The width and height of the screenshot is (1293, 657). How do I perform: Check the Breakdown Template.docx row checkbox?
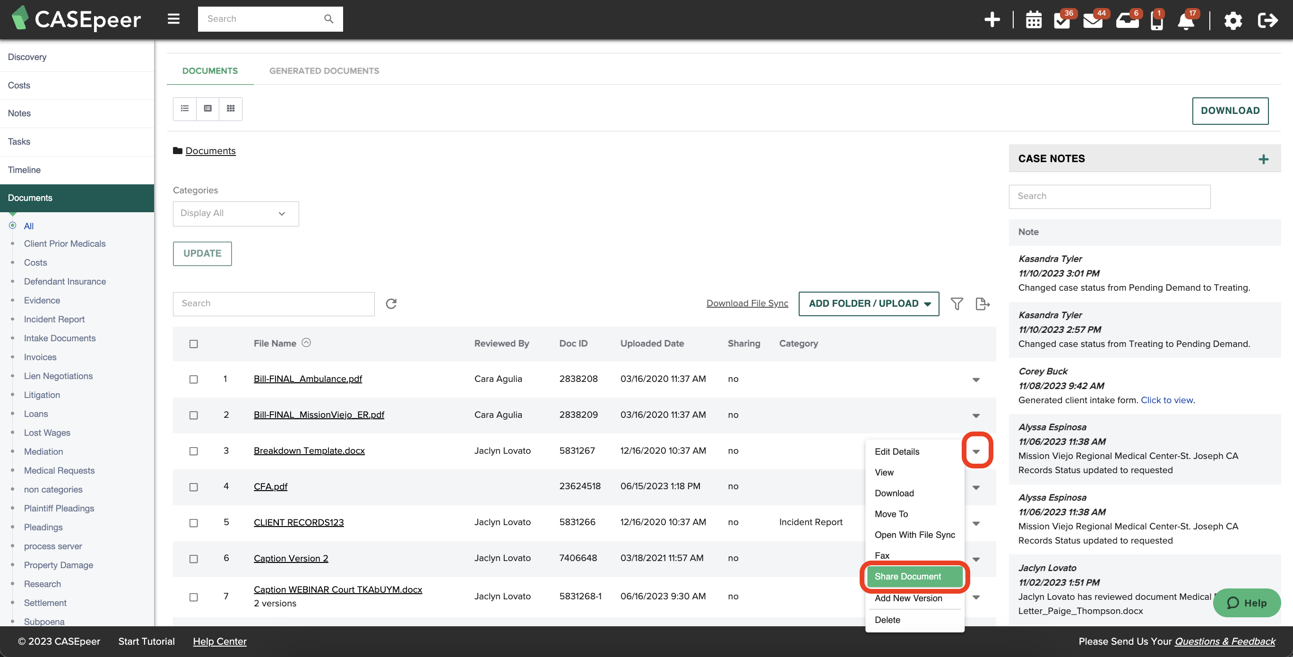click(194, 451)
